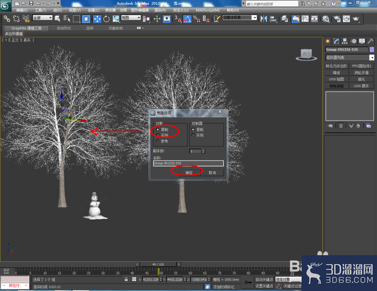
Task: Open Render Setup dialog
Action: point(337,19)
